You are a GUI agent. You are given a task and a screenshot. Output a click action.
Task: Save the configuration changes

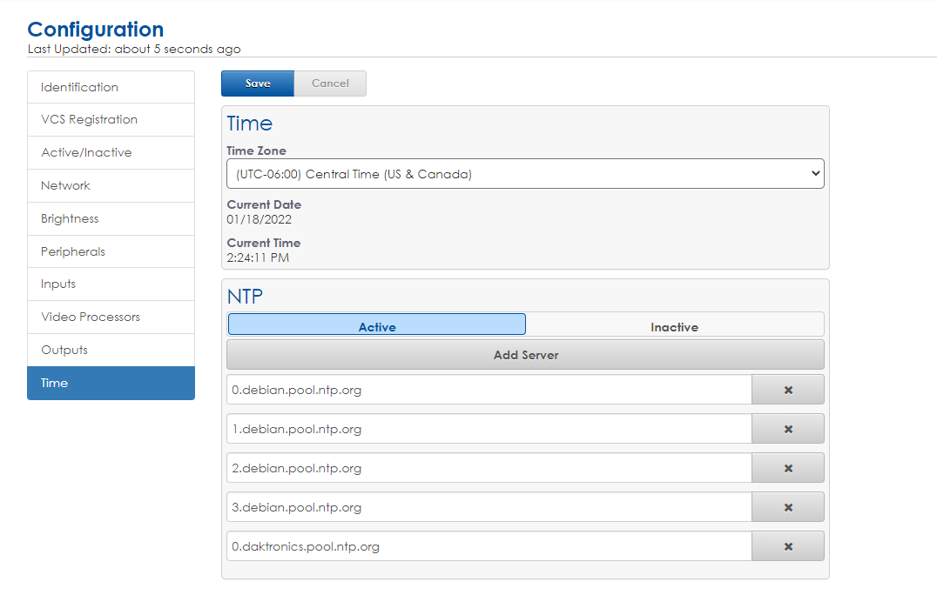(x=257, y=84)
